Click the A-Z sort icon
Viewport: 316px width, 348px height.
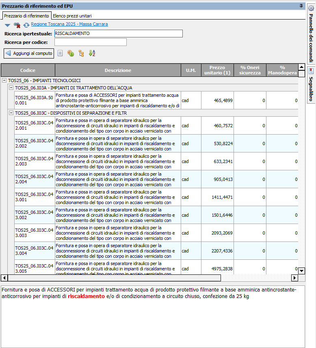92,53
